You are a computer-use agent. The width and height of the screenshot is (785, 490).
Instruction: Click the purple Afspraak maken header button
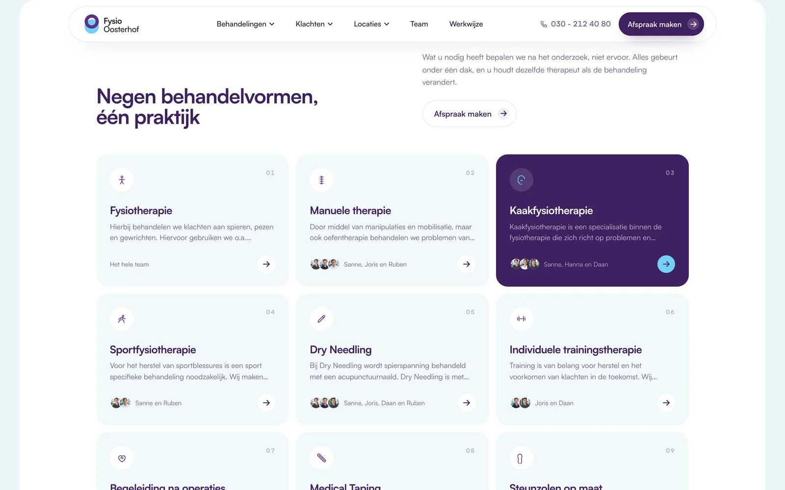point(661,24)
